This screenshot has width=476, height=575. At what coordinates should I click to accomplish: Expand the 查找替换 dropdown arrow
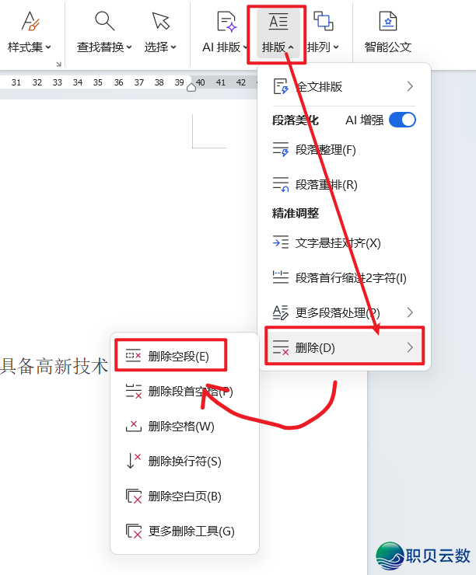click(x=129, y=47)
